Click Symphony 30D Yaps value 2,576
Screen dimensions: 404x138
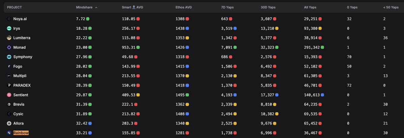267,57
